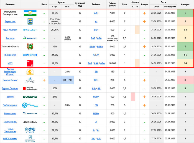Open the ГК Самолет issuer link
The image size is (194, 143).
click(x=10, y=55)
